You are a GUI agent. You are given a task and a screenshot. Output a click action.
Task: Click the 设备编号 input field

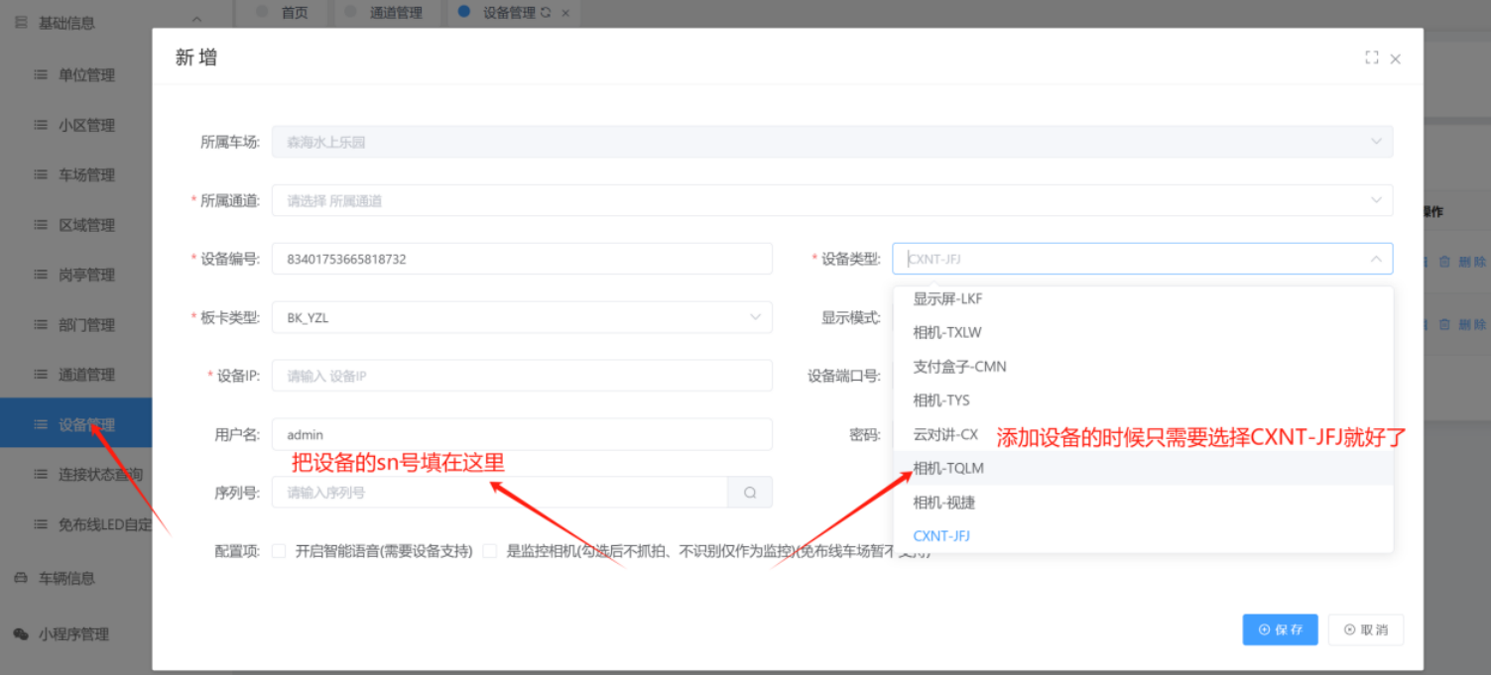tap(522, 259)
